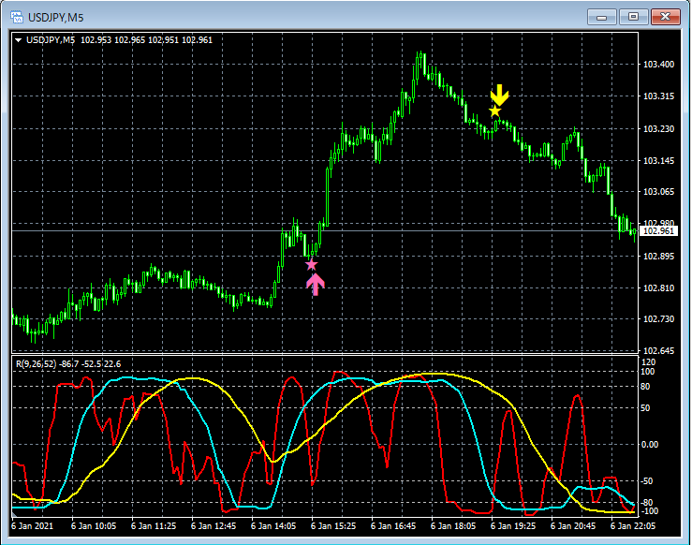Screen dimensions: 692x545
Task: Click the yellow down arrow sell signal
Action: [500, 95]
